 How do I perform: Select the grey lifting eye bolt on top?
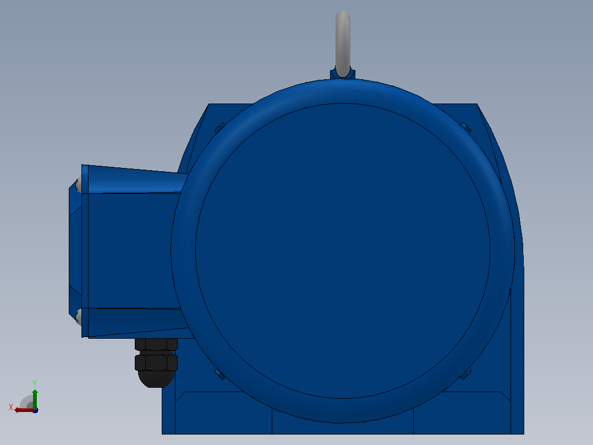point(343,44)
